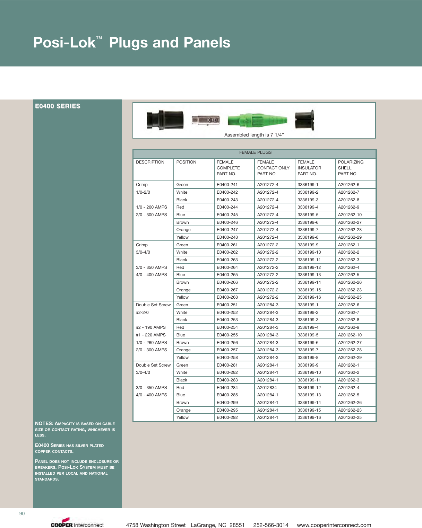Click the Cooper Interconnect logo
Image resolution: width=422 pixels, height=528 pixels.
pos(77,522)
